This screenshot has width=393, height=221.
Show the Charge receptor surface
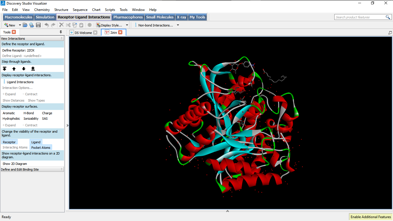pos(47,113)
